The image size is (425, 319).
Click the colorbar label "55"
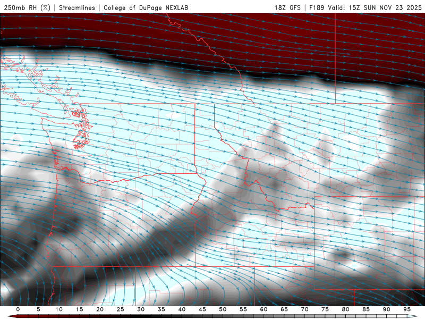[x=243, y=309]
